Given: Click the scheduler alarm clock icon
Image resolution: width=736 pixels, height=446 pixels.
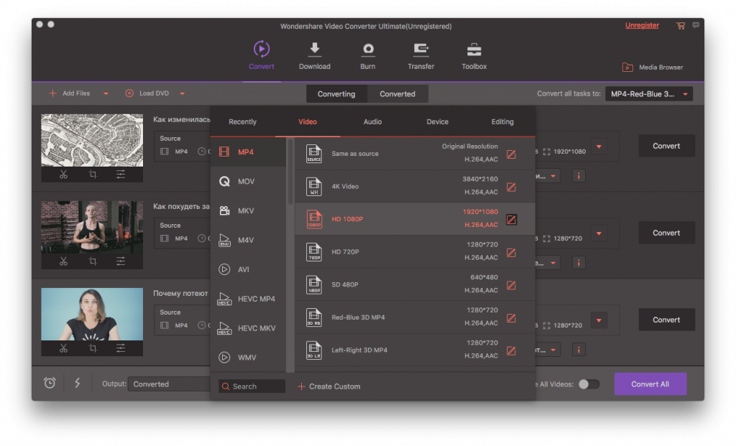Looking at the screenshot, I should click(x=50, y=384).
